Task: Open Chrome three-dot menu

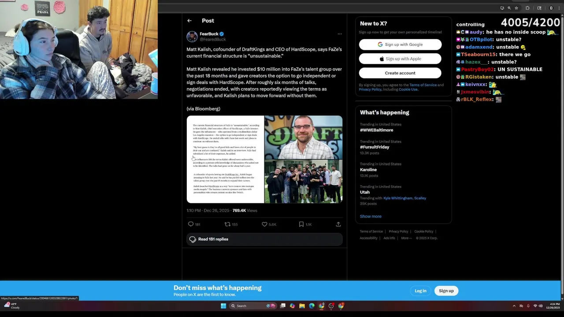Action: [x=560, y=8]
